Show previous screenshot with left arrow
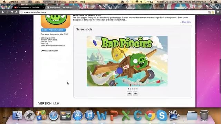This screenshot has width=221, height=124. coord(129,93)
